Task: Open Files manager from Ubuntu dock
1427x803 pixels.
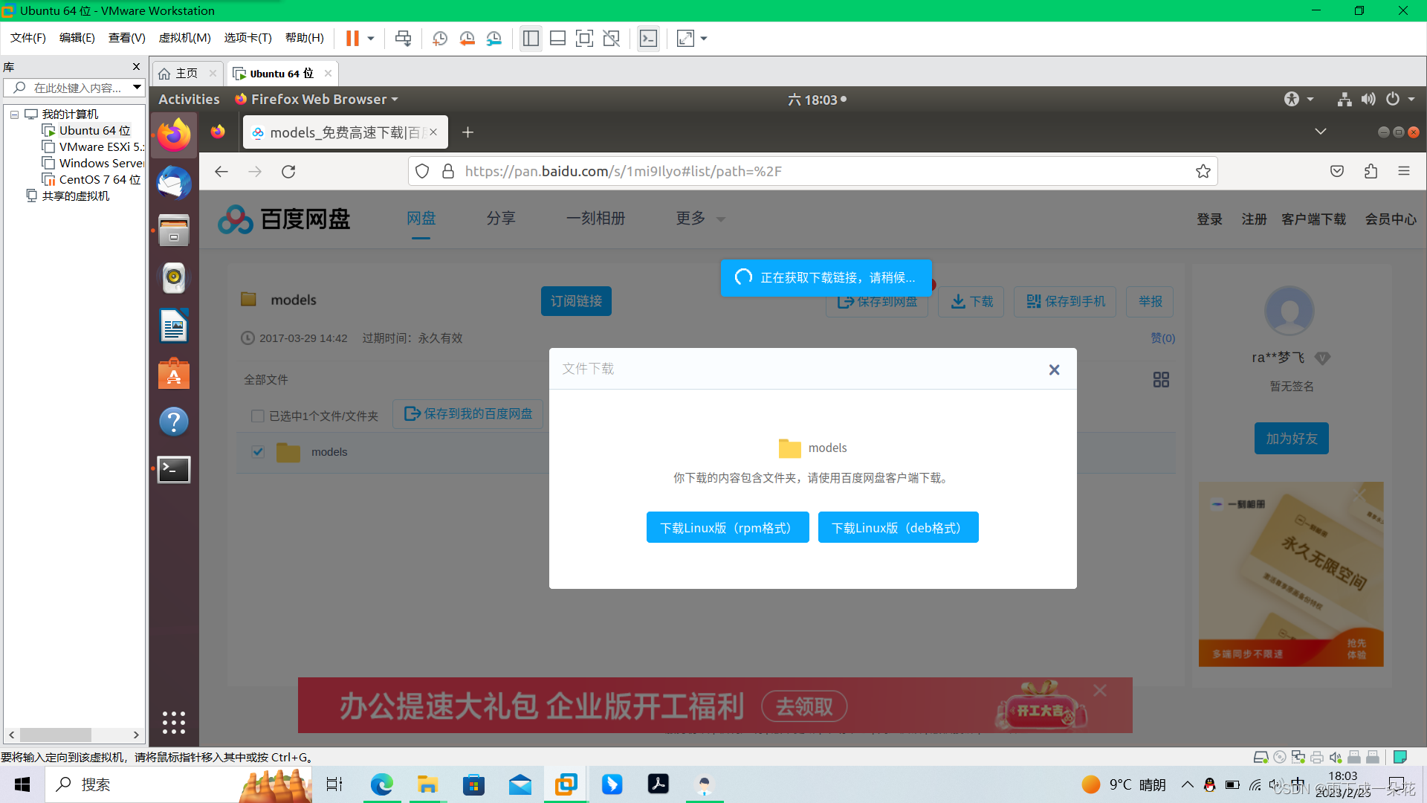Action: [174, 230]
